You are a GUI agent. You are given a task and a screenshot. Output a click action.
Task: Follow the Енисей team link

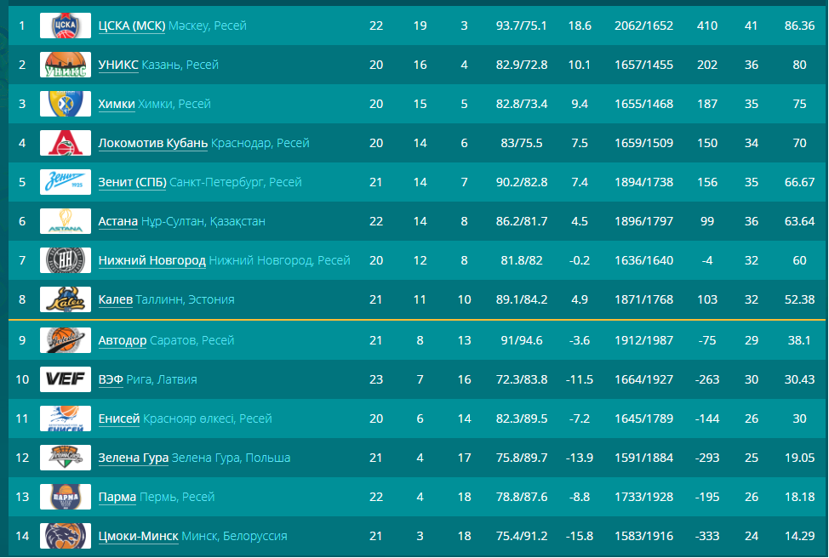119,418
